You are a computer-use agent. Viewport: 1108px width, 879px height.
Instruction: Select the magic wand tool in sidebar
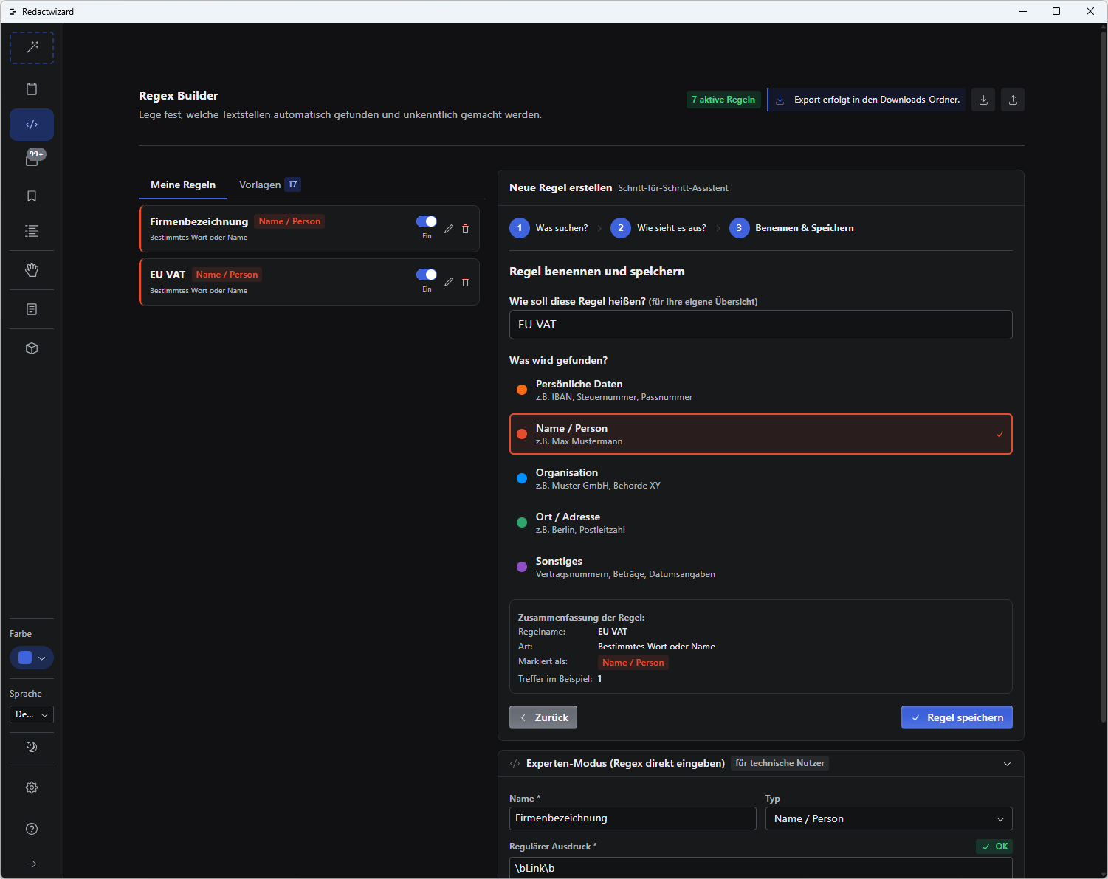pos(32,48)
